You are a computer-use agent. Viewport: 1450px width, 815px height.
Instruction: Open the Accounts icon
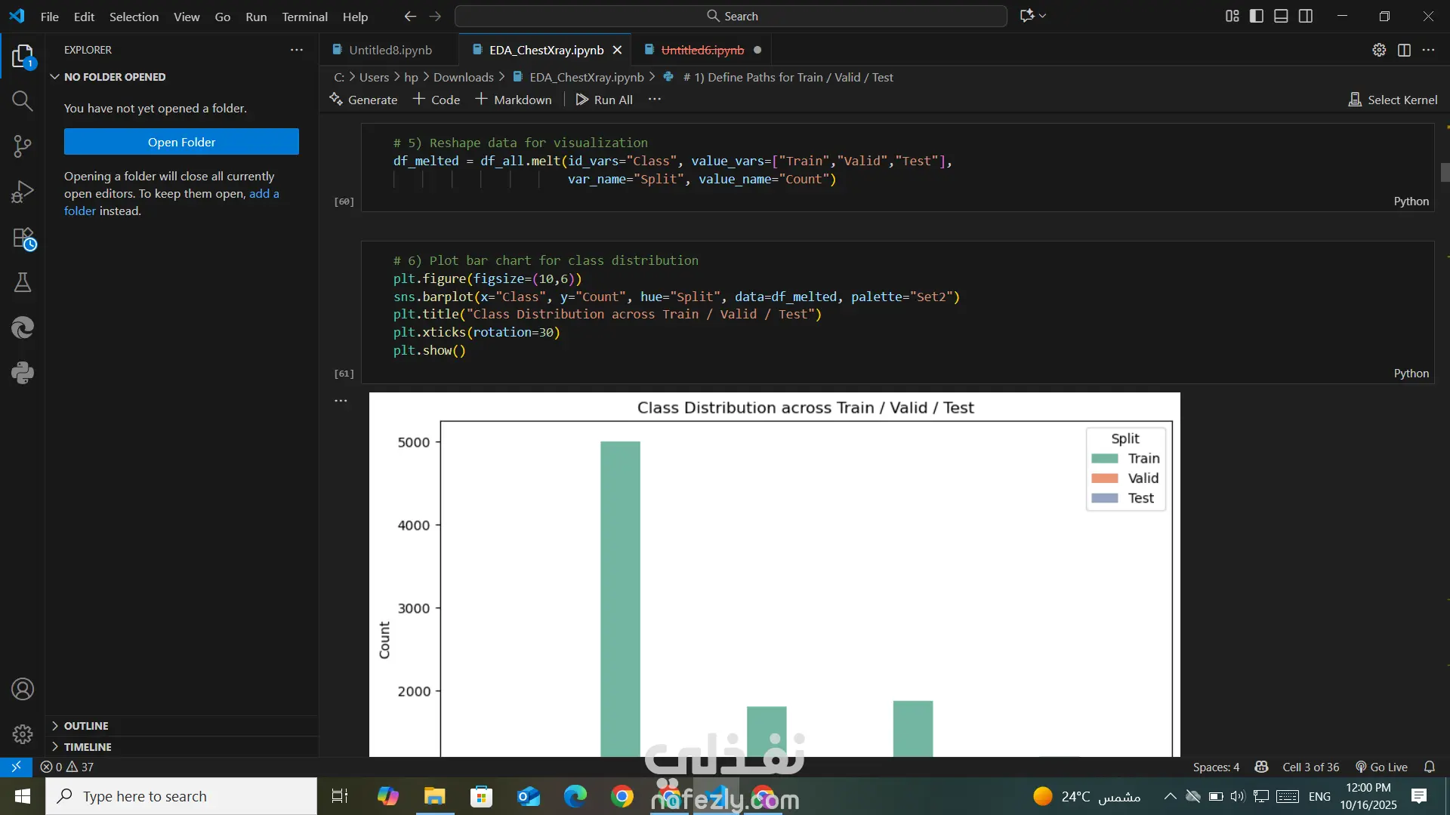click(x=23, y=689)
